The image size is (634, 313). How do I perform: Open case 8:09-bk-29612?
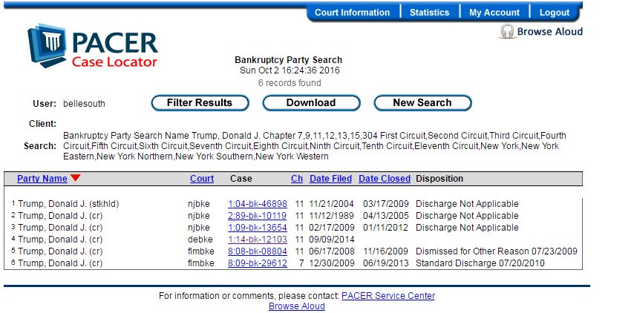[x=257, y=263]
